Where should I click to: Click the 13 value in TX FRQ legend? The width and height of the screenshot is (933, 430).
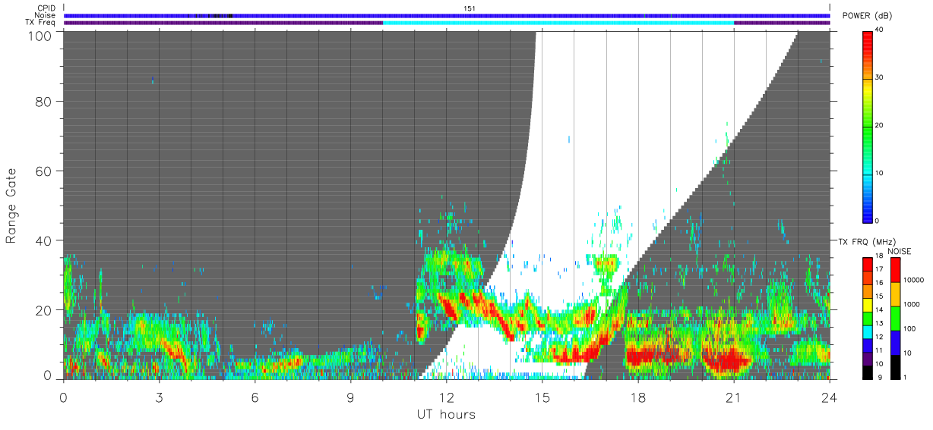click(880, 323)
